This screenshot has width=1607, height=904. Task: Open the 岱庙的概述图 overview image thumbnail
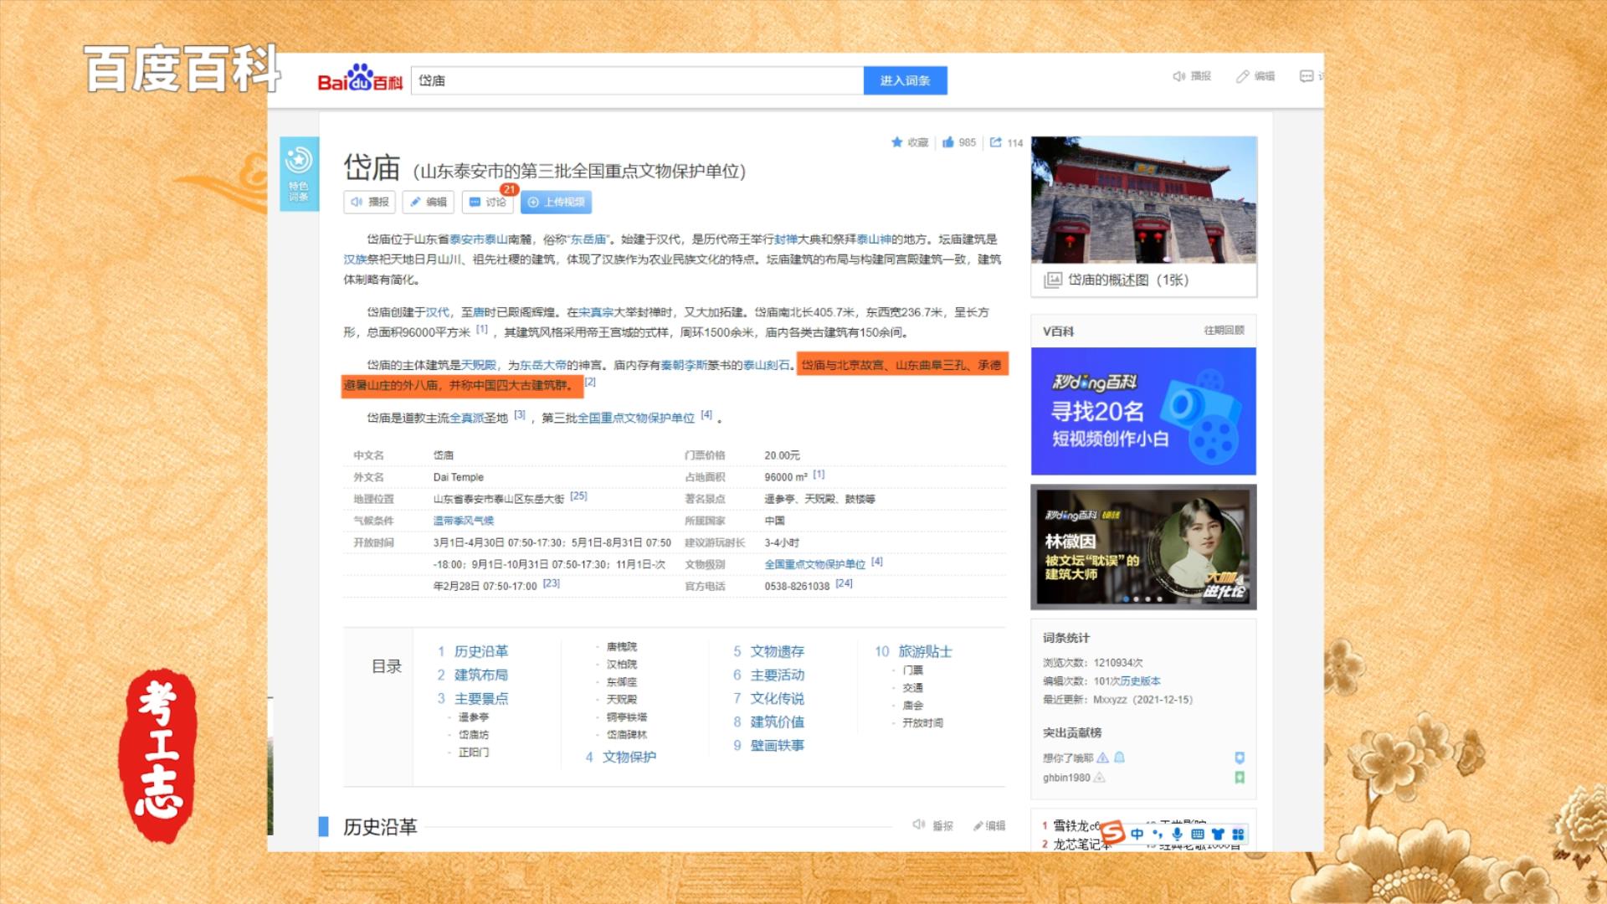coord(1143,201)
